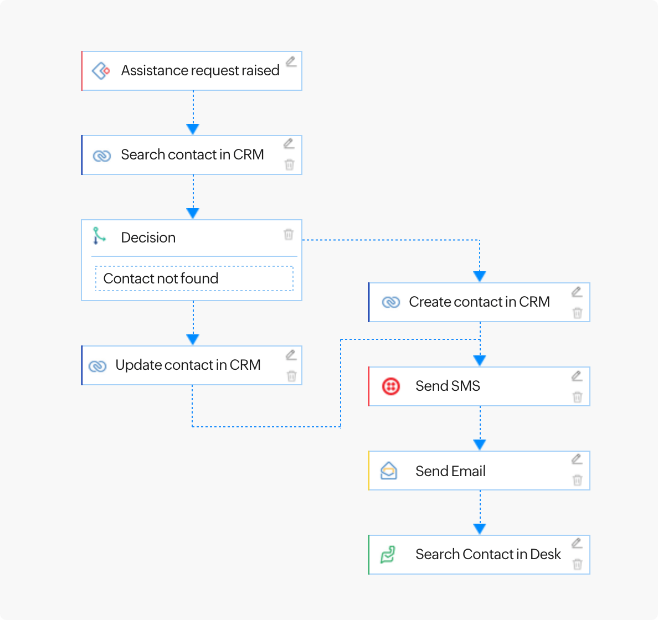This screenshot has width=658, height=620.
Task: Click the Twilio icon on Send SMS
Action: point(391,386)
